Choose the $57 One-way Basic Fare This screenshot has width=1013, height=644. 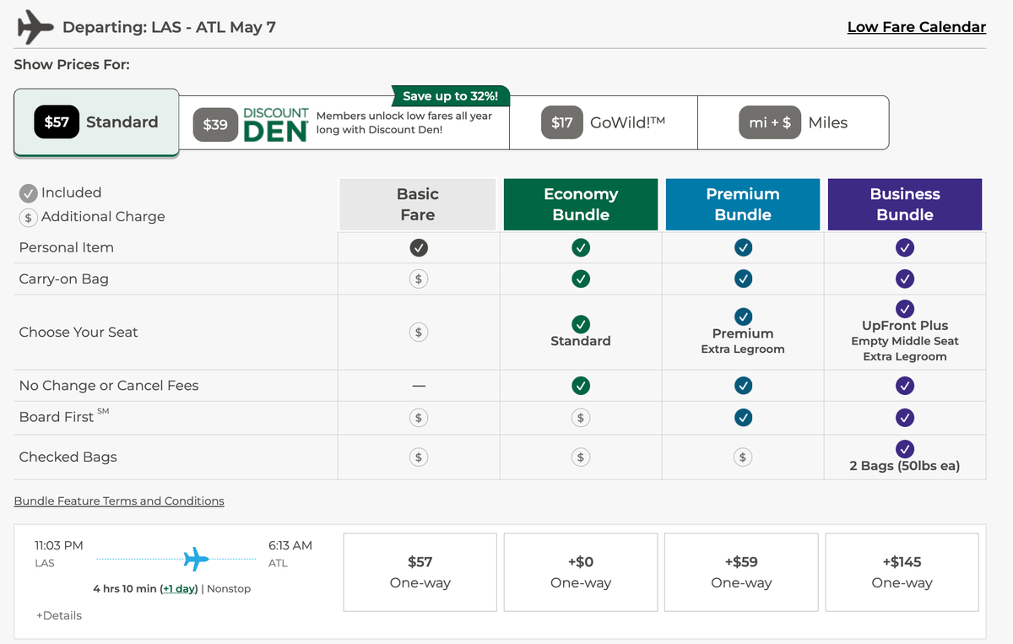click(x=420, y=572)
